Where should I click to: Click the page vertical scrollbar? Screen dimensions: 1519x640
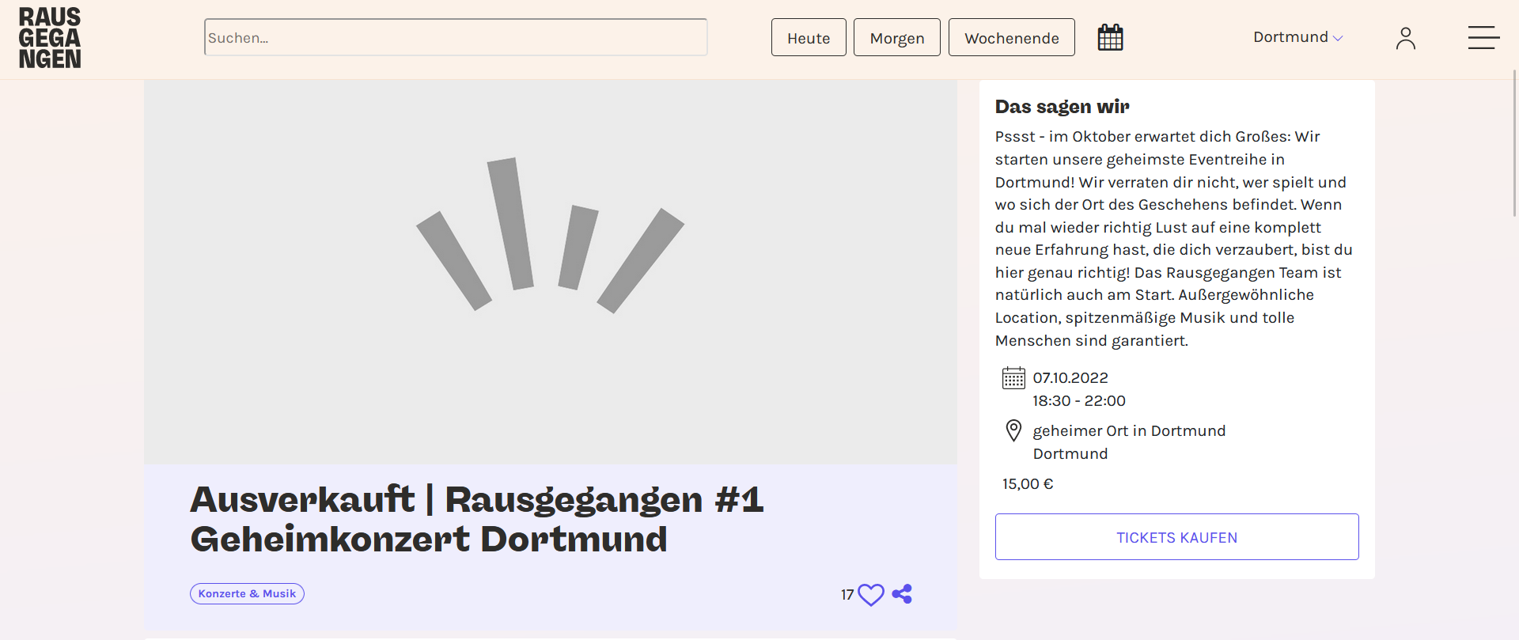click(x=1514, y=142)
